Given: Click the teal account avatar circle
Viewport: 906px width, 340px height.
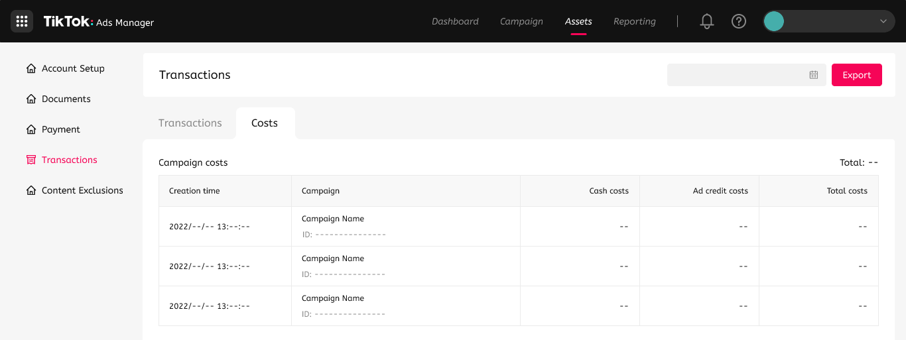Looking at the screenshot, I should point(774,21).
